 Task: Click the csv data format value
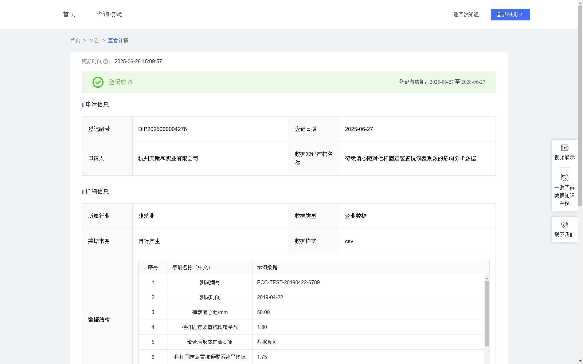(349, 241)
